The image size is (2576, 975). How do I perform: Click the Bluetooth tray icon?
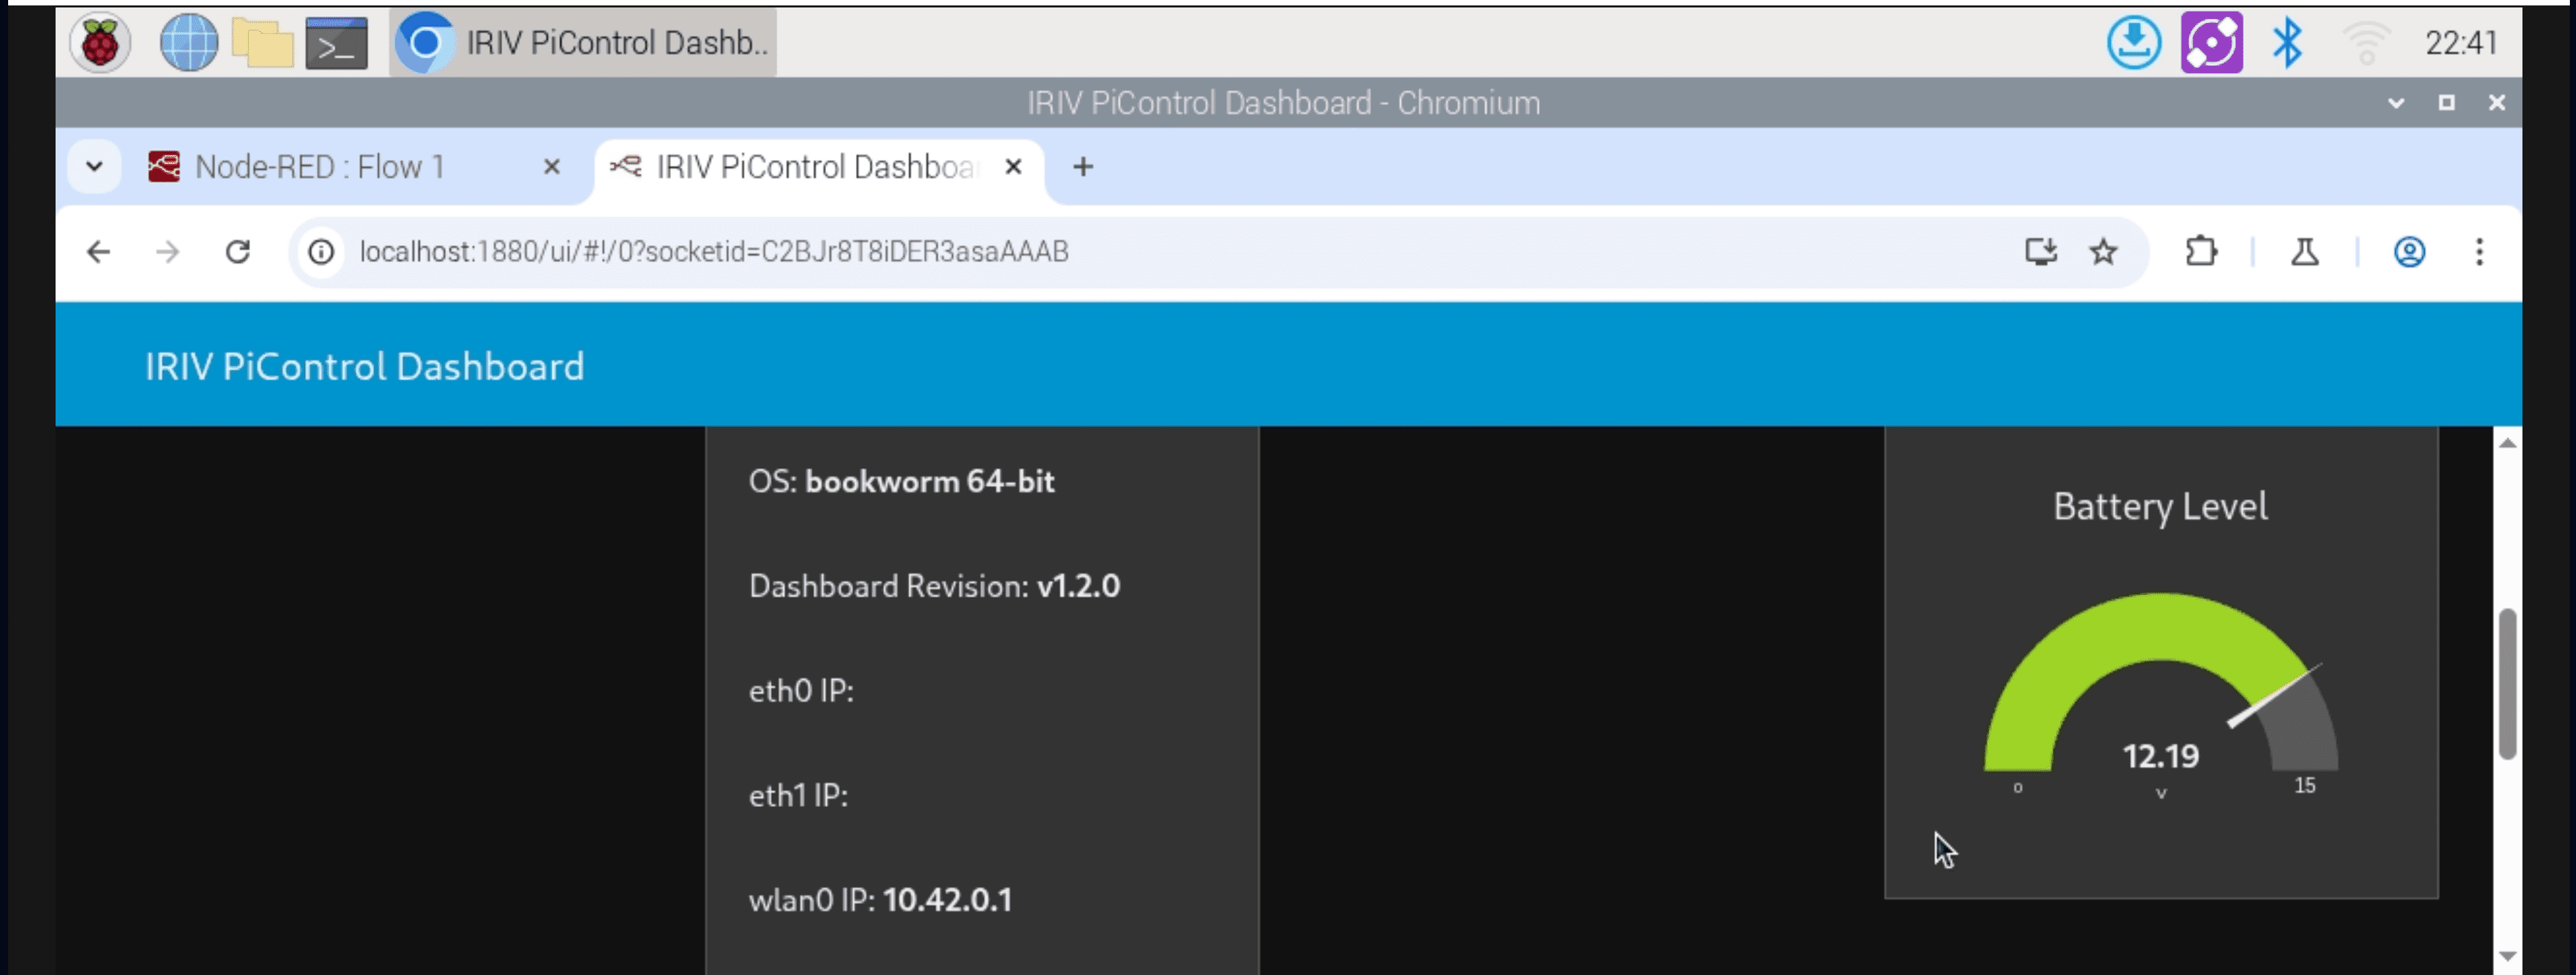click(x=2287, y=43)
